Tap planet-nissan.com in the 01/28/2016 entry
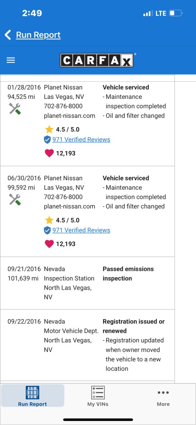The height and width of the screenshot is (425, 196). click(70, 116)
